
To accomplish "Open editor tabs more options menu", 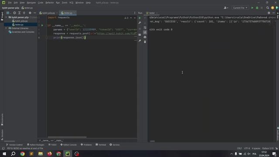I will tap(135, 13).
